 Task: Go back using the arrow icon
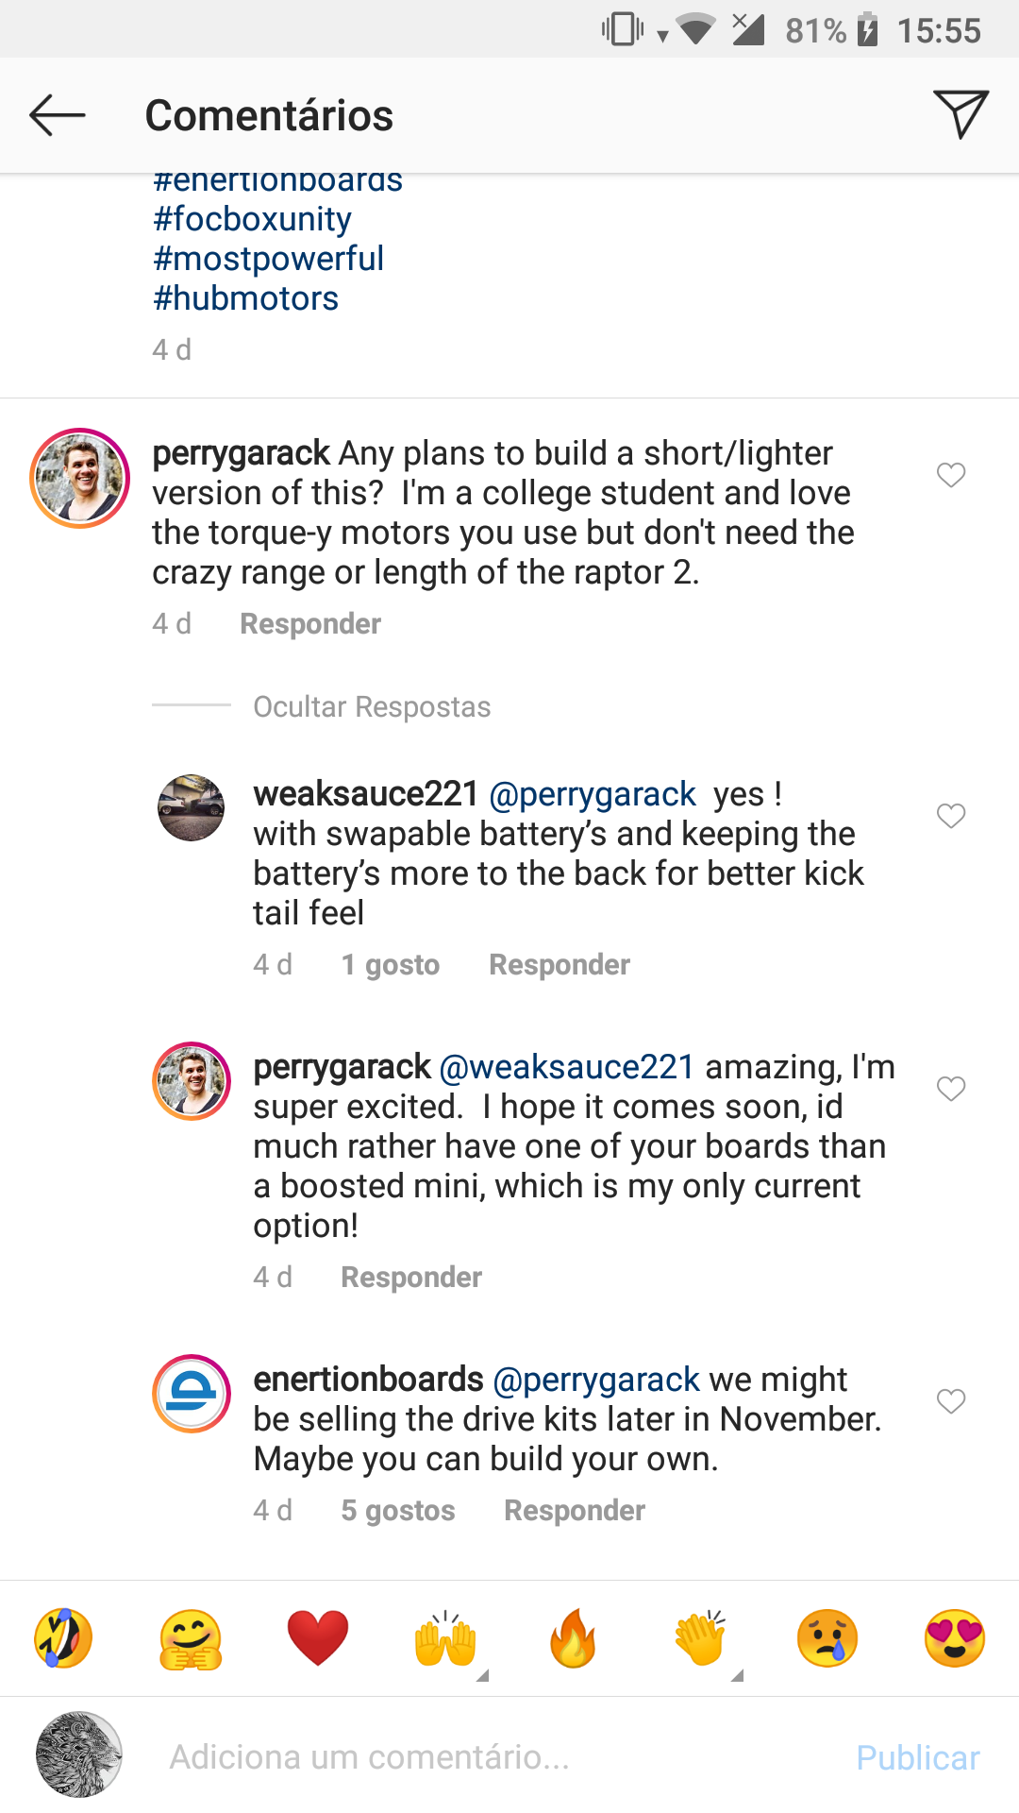pos(58,115)
